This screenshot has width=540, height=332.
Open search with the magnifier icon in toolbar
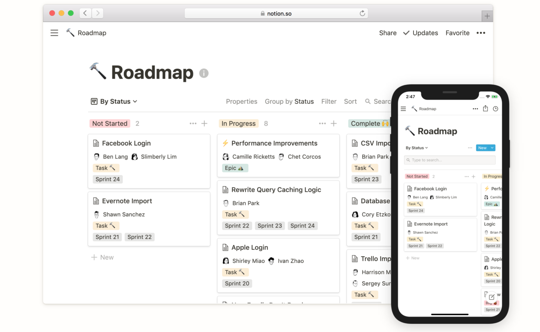click(x=368, y=101)
